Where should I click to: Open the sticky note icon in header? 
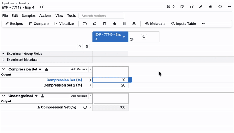coord(182,6)
